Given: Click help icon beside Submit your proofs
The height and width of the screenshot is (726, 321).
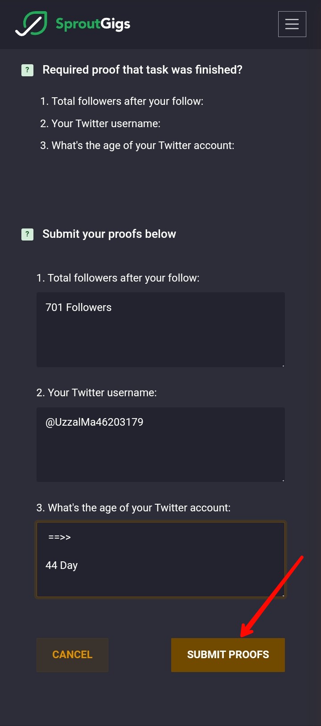Looking at the screenshot, I should pos(27,234).
